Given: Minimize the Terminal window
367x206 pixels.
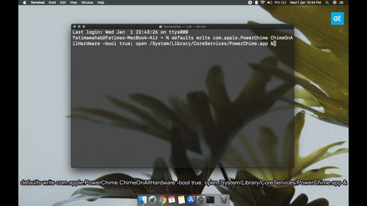Looking at the screenshot, I should pos(79,27).
